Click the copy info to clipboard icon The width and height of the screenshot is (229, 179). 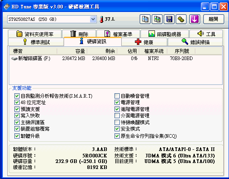click(x=145, y=19)
